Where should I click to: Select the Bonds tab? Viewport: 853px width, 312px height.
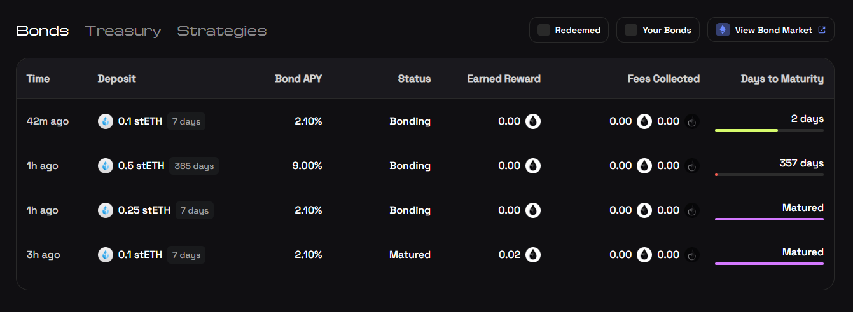(43, 31)
